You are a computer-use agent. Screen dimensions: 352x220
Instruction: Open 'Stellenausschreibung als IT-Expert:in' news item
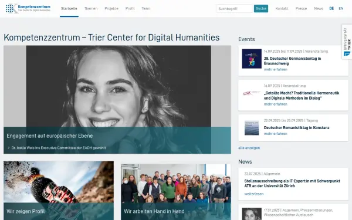292,184
